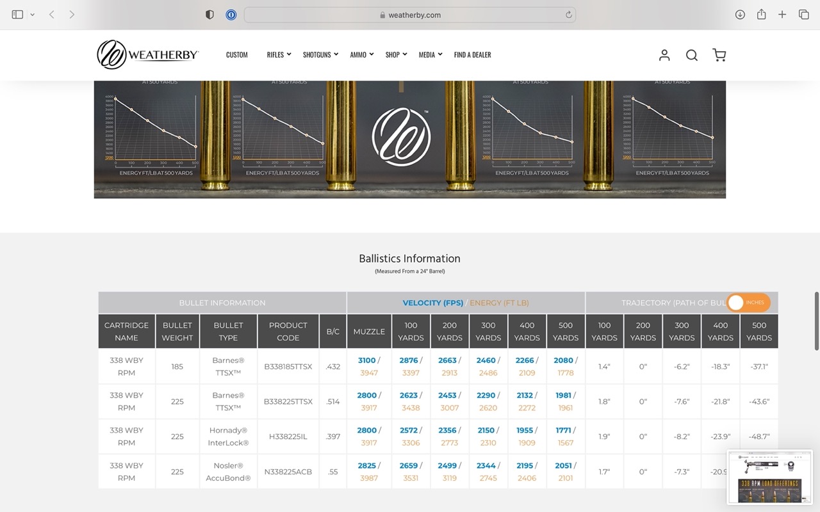The image size is (820, 512).
Task: Toggle the Safari sidebar button
Action: pos(17,15)
